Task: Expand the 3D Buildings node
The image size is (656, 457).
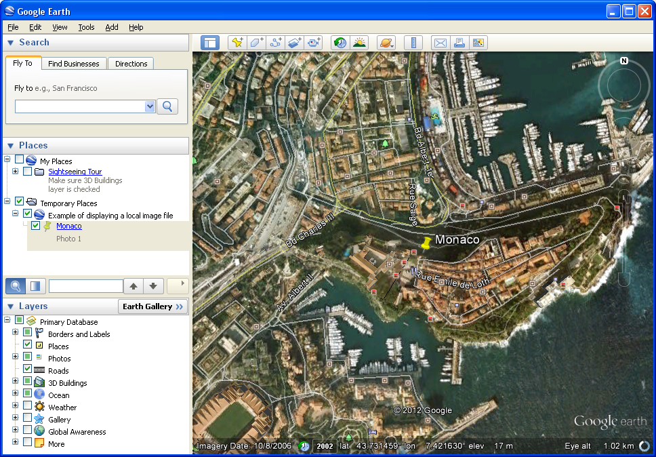Action: click(16, 381)
